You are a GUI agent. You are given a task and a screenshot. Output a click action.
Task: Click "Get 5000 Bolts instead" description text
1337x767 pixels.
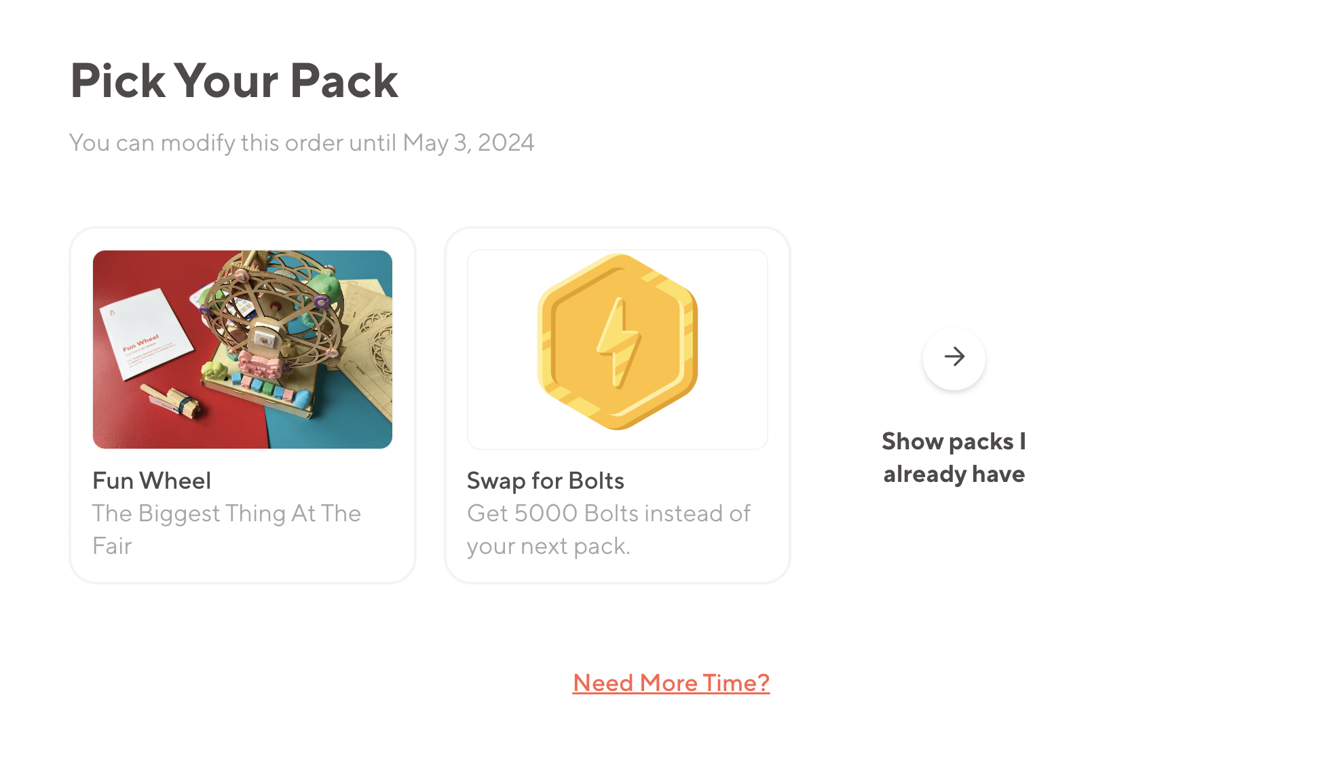(x=608, y=514)
